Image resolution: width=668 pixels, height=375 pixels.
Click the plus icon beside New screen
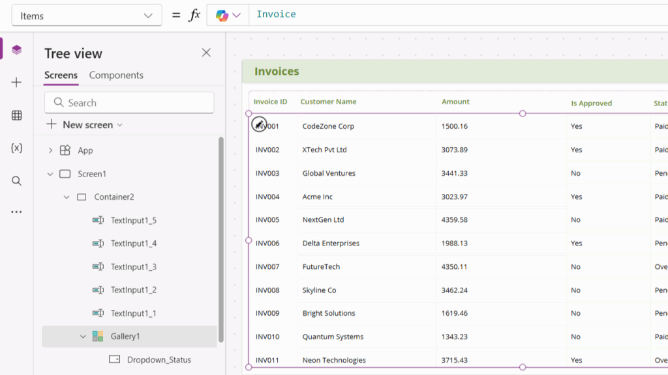click(x=51, y=124)
